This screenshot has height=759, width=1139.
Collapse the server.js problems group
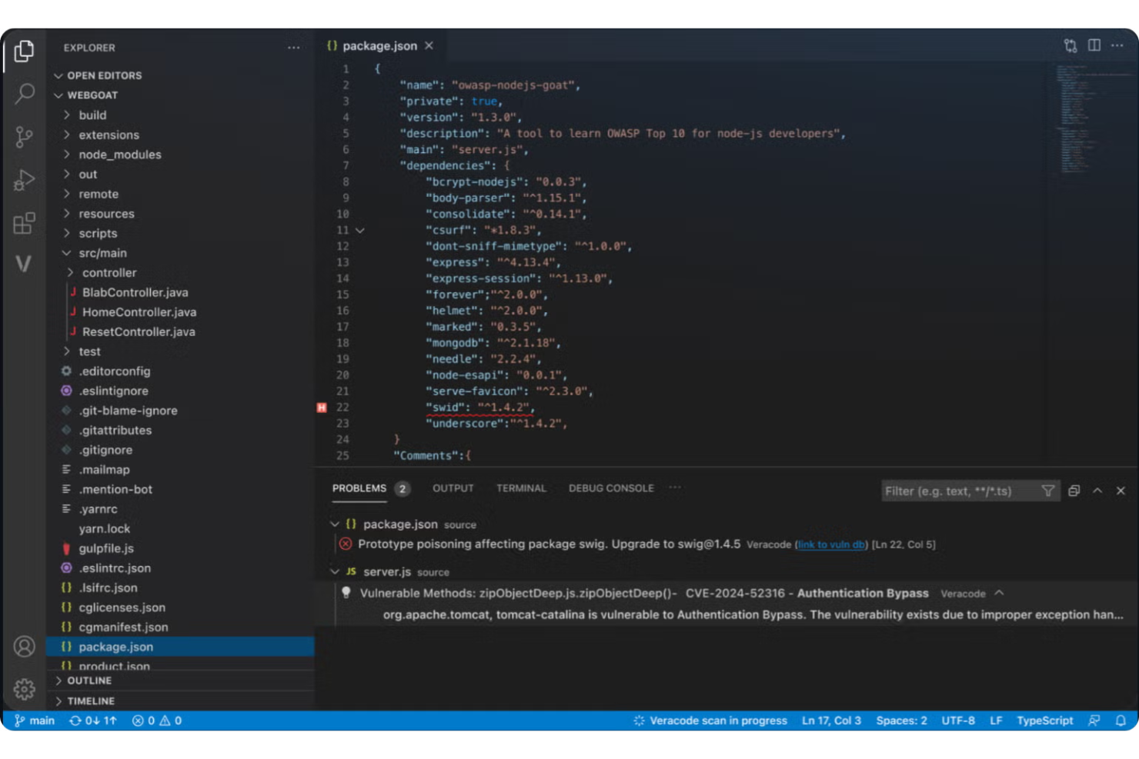coord(335,571)
